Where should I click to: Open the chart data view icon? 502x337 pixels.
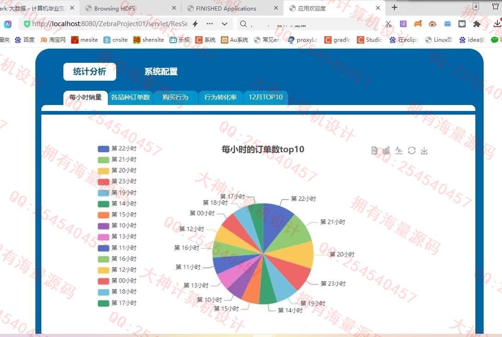[374, 150]
